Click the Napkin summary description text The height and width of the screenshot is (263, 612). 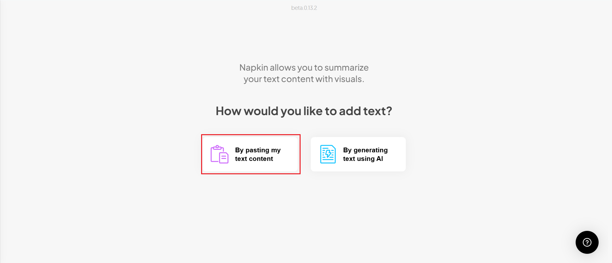304,73
